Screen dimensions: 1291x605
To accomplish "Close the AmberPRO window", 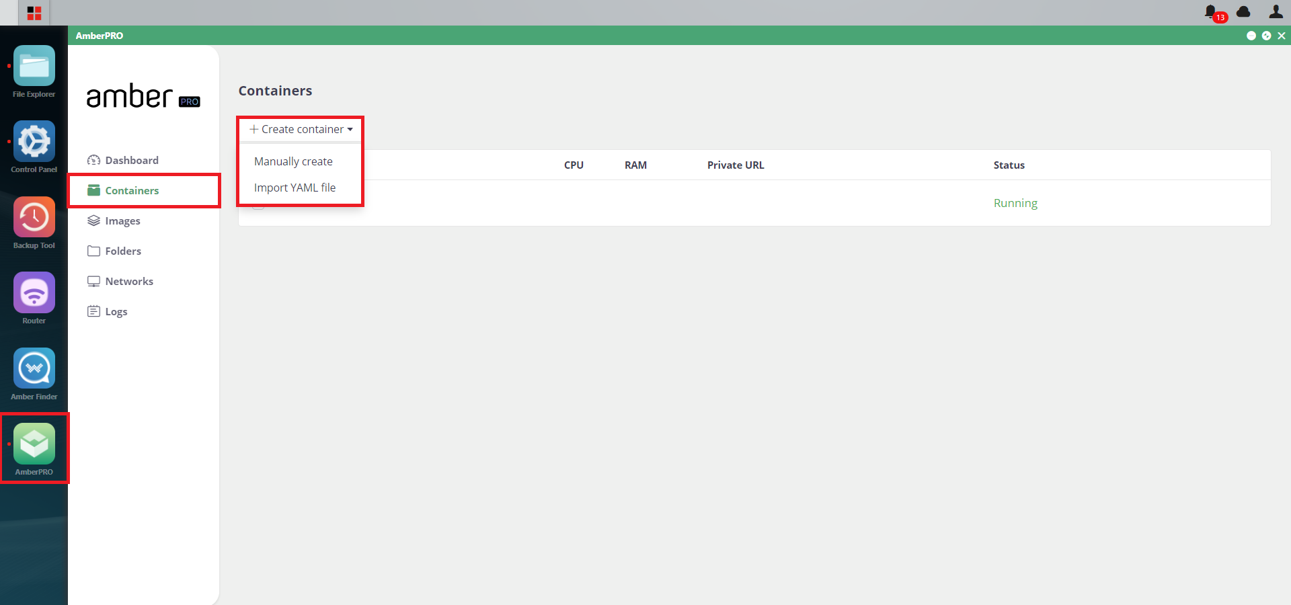I will (1282, 36).
